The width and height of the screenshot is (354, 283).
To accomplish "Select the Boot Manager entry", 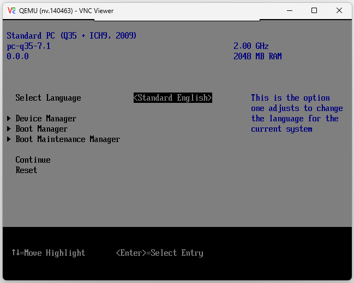I will point(41,129).
